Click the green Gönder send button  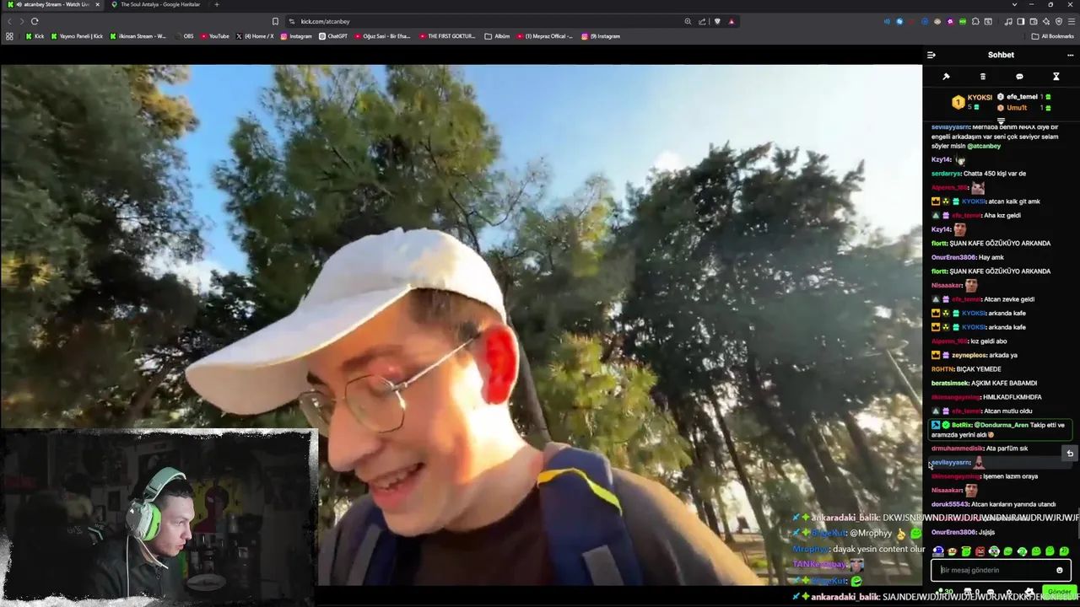click(x=1059, y=592)
